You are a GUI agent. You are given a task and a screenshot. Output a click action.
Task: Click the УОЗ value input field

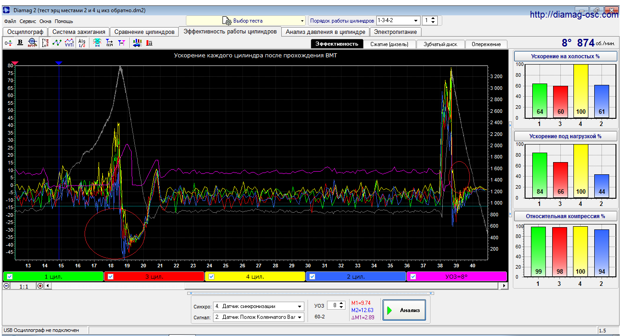333,305
